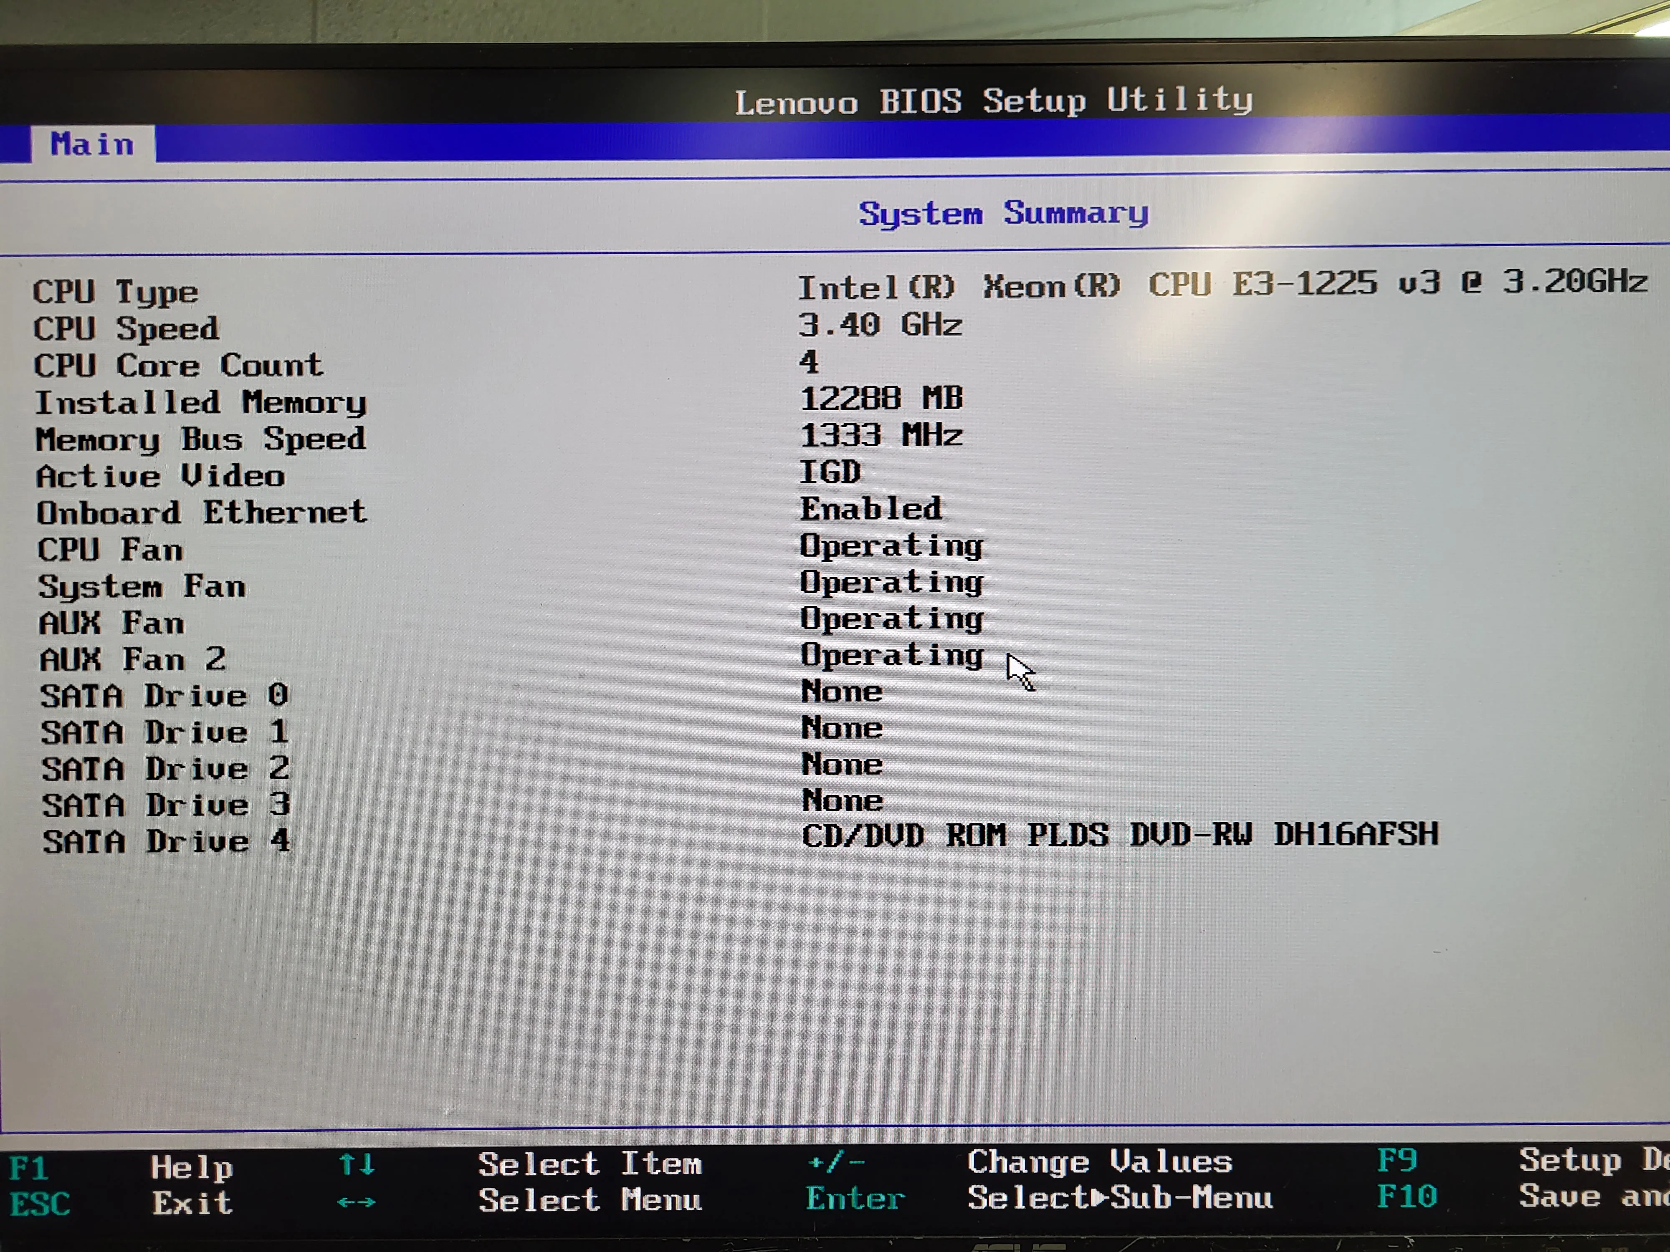The image size is (1670, 1252).
Task: Click the Change Values hint text
Action: [x=1100, y=1161]
